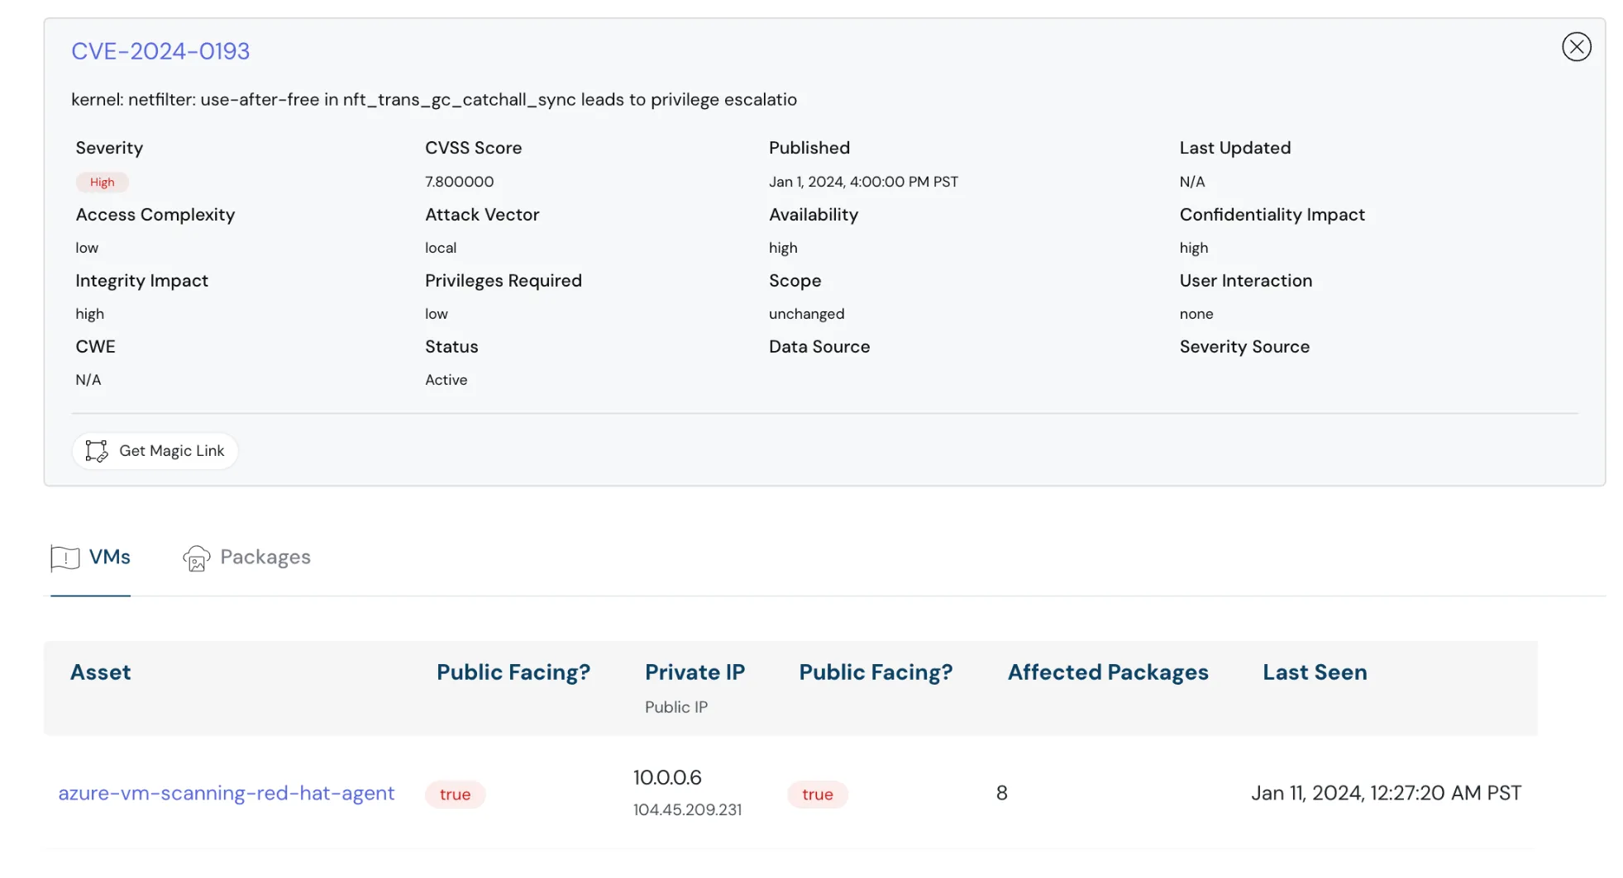Image resolution: width=1623 pixels, height=878 pixels.
Task: Open the azure-vm-scanning-red-hat-agent asset link
Action: coord(226,793)
